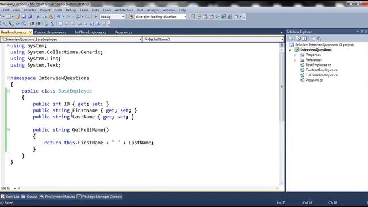
Task: Switch to the ContractEmployee.cs tab
Action: pyautogui.click(x=50, y=32)
